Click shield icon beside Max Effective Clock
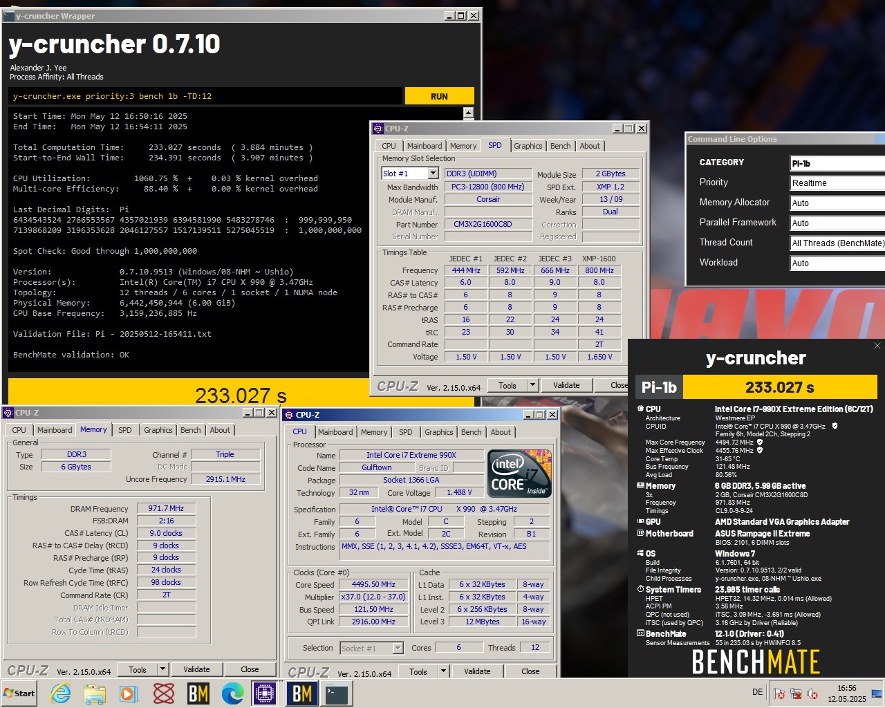Viewport: 885px width, 708px height. coord(760,450)
